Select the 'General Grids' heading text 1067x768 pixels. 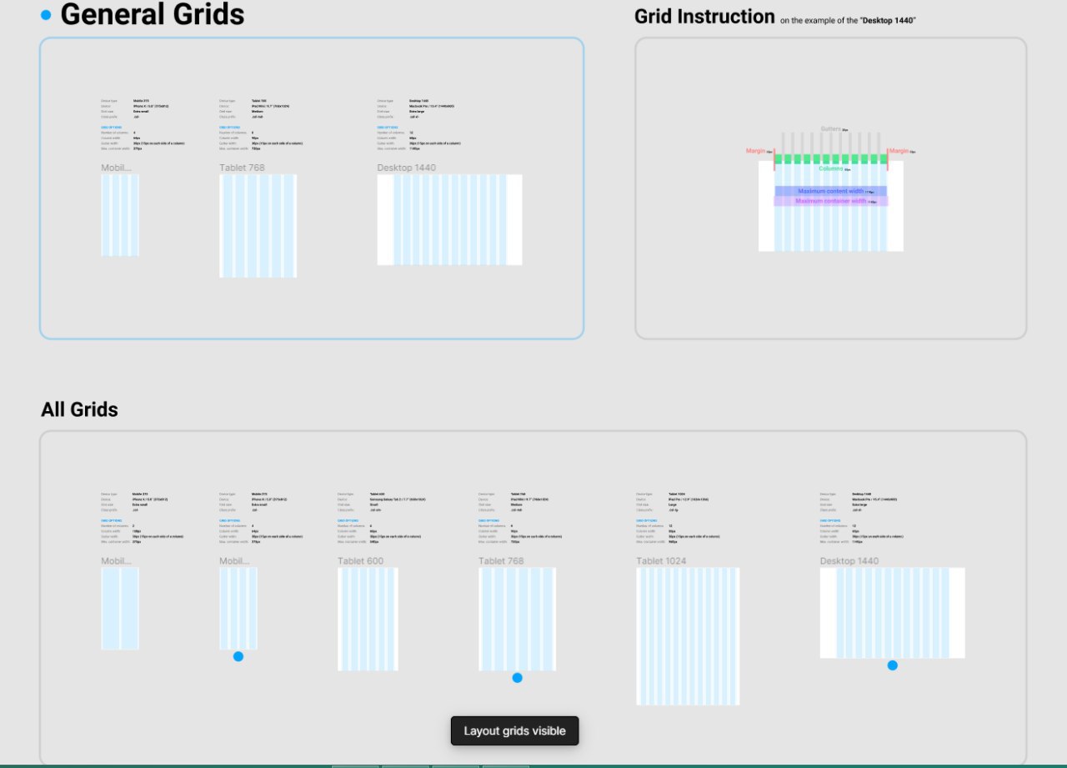pyautogui.click(x=153, y=14)
